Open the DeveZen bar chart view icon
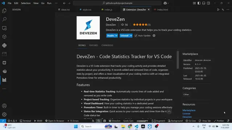This screenshot has width=232, height=130. tap(4, 80)
